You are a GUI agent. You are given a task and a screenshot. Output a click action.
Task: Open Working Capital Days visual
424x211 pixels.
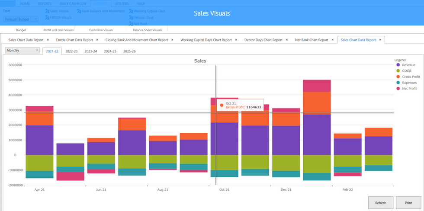click(x=147, y=11)
